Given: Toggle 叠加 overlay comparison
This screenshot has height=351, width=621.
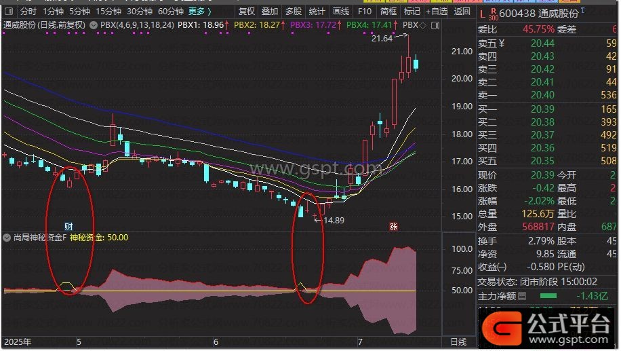Looking at the screenshot, I should [270, 12].
